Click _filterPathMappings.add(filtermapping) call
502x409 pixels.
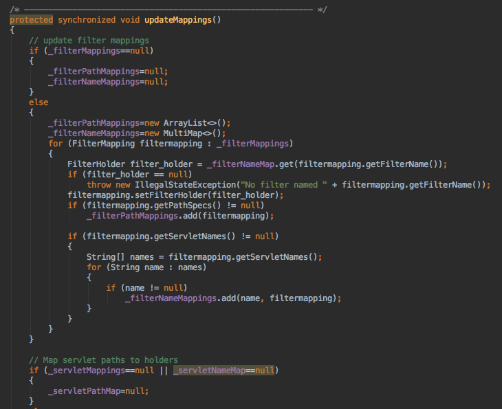click(x=179, y=216)
